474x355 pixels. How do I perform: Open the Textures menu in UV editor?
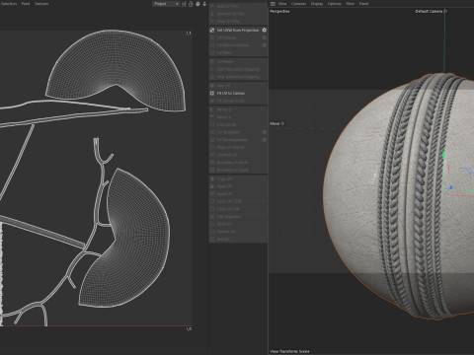pyautogui.click(x=41, y=4)
